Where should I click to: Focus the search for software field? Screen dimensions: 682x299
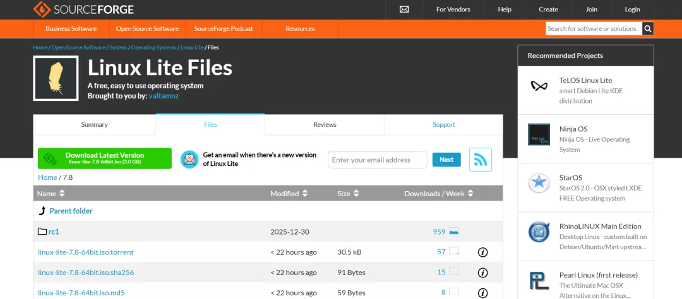594,28
